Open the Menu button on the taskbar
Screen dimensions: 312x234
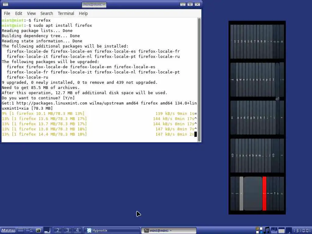(8, 230)
